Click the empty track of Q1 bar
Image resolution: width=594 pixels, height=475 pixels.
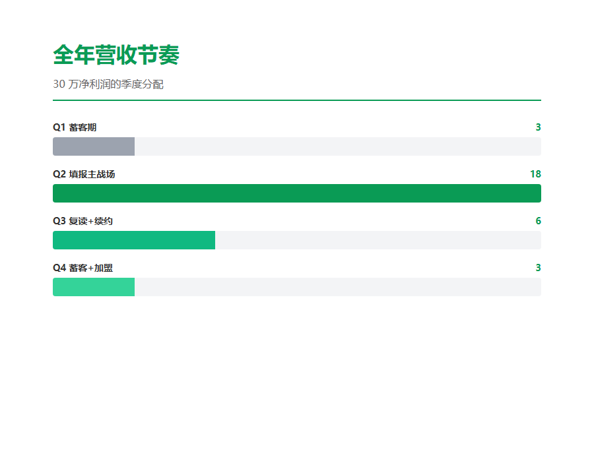[338, 146]
